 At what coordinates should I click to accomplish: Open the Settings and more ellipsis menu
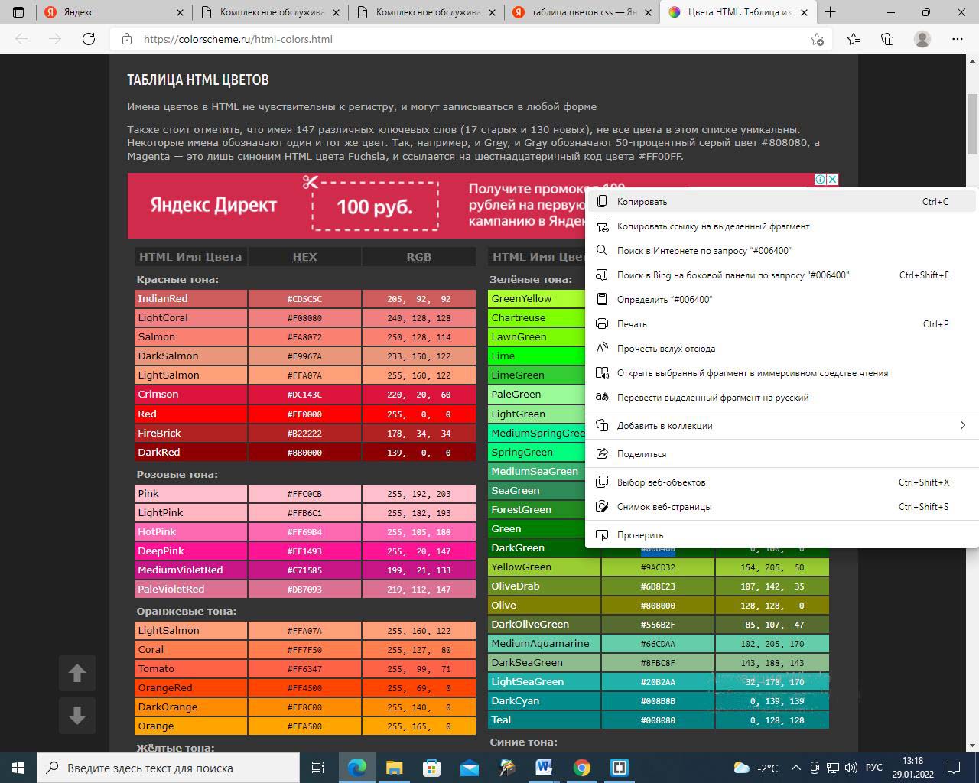click(957, 39)
